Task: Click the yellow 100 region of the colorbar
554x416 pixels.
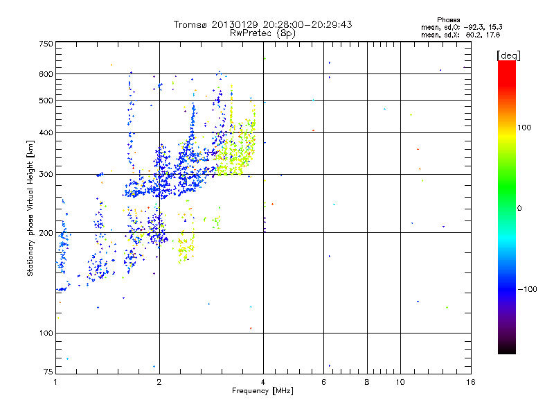Action: [x=507, y=128]
